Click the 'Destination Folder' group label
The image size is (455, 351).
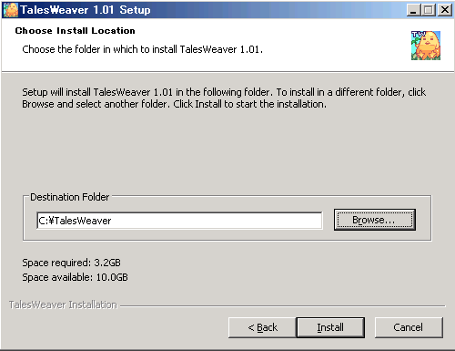coord(69,197)
